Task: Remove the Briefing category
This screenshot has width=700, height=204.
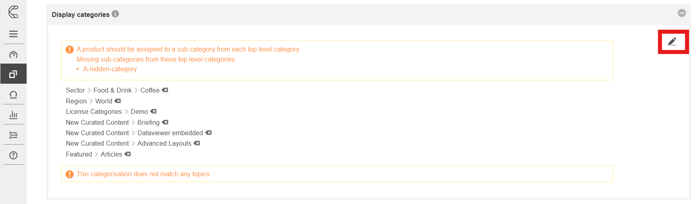Action: tap(165, 122)
